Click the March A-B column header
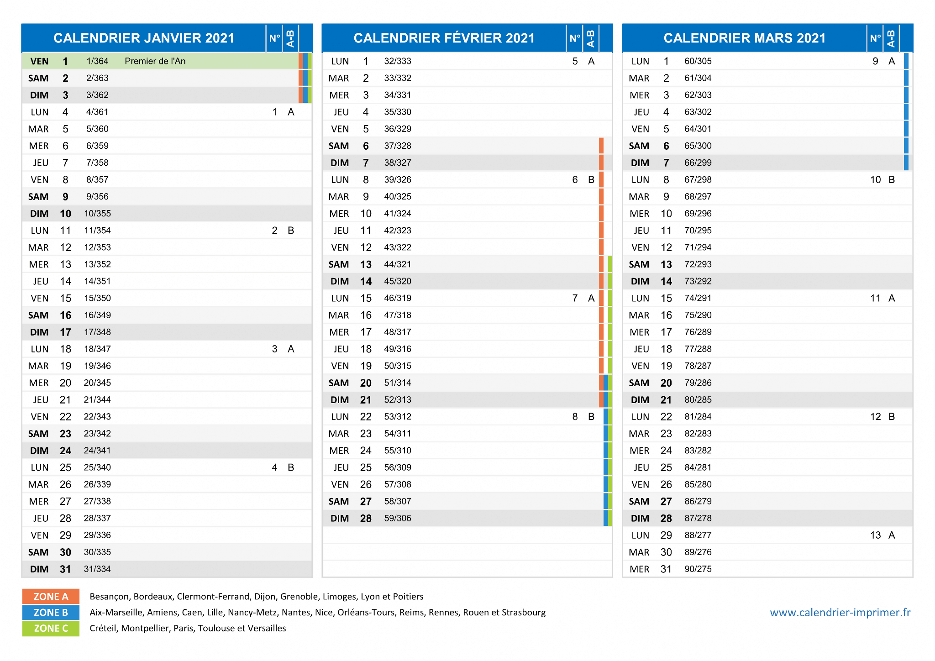Image resolution: width=935 pixels, height=661 pixels. point(891,38)
